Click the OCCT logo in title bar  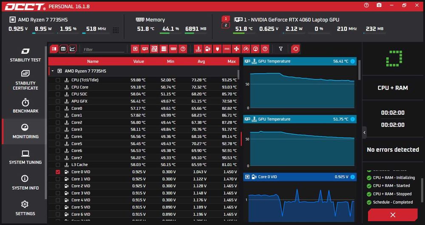pos(25,7)
